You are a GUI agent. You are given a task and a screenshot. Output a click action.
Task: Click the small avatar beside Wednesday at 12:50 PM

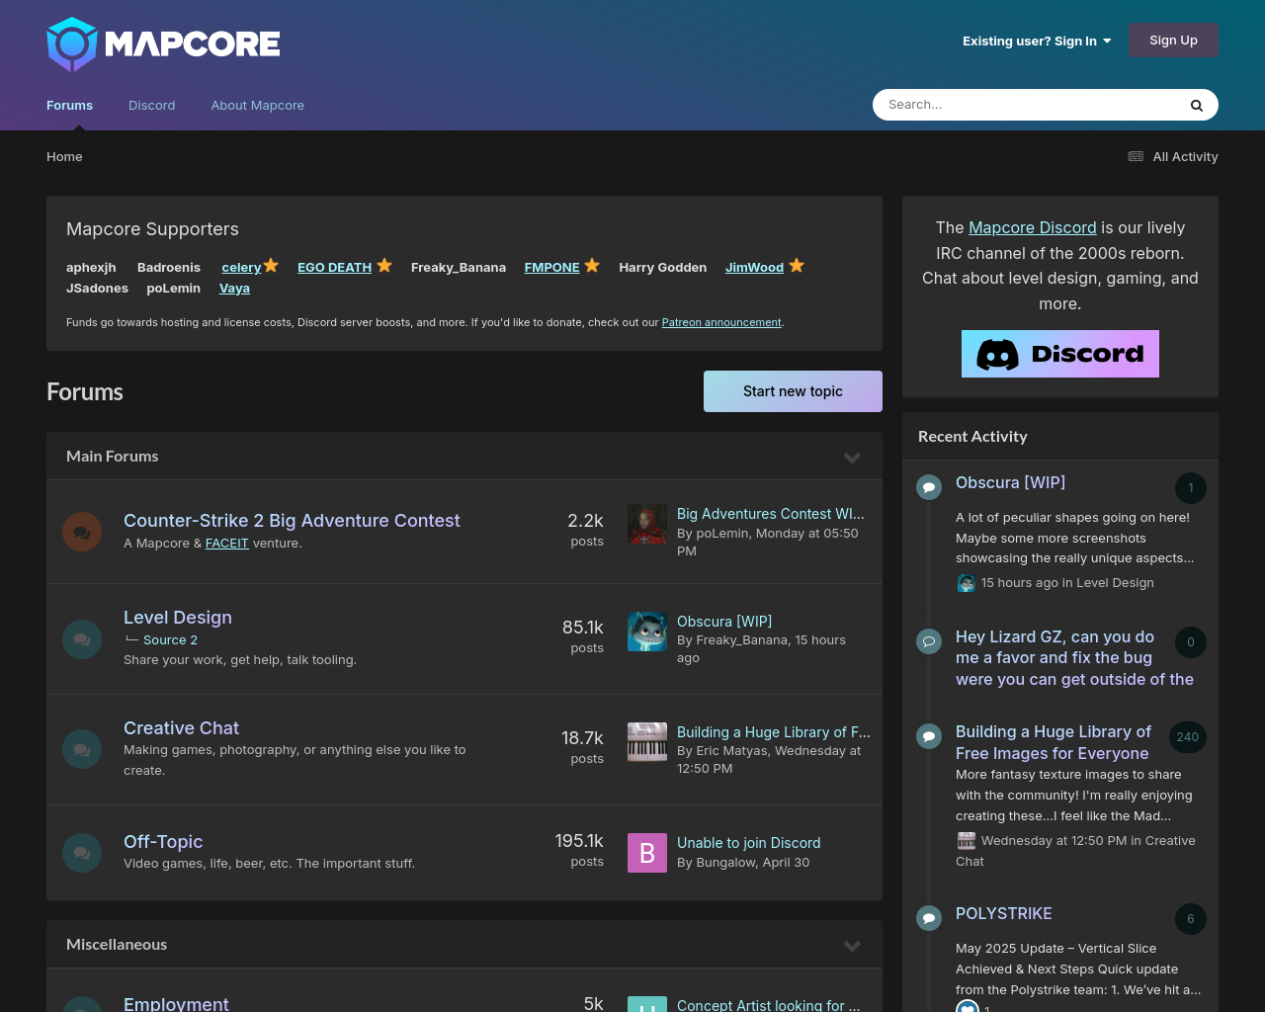pyautogui.click(x=967, y=841)
